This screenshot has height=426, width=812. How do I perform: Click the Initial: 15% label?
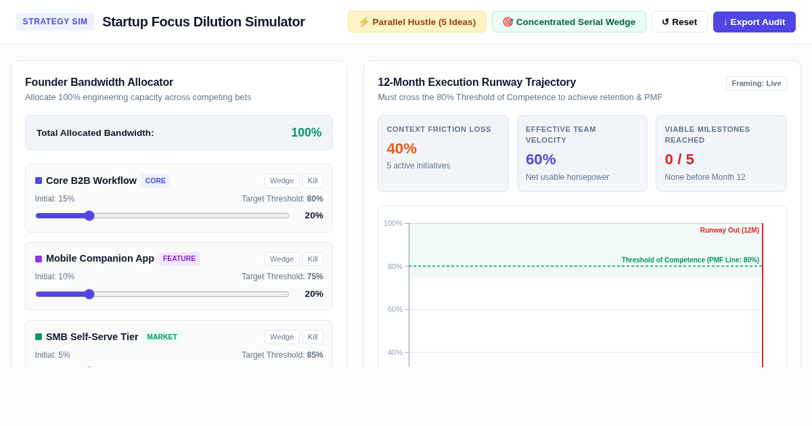[55, 199]
